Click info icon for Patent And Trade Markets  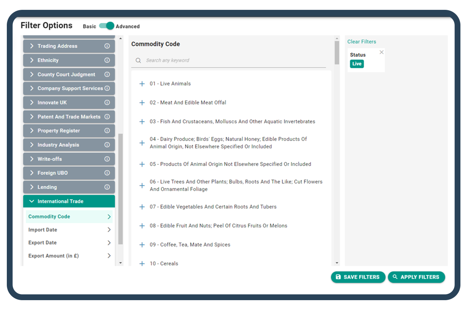coord(107,117)
